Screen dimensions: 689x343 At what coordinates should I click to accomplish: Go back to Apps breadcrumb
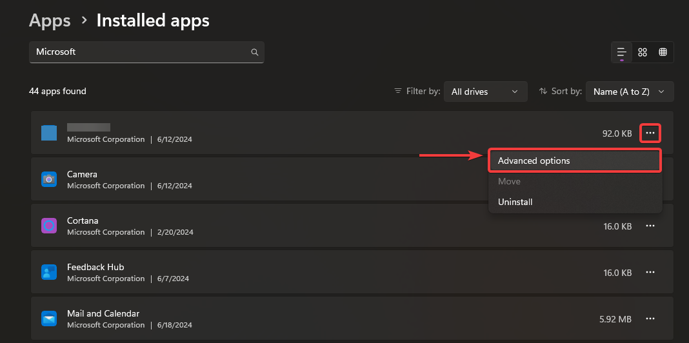(x=50, y=21)
